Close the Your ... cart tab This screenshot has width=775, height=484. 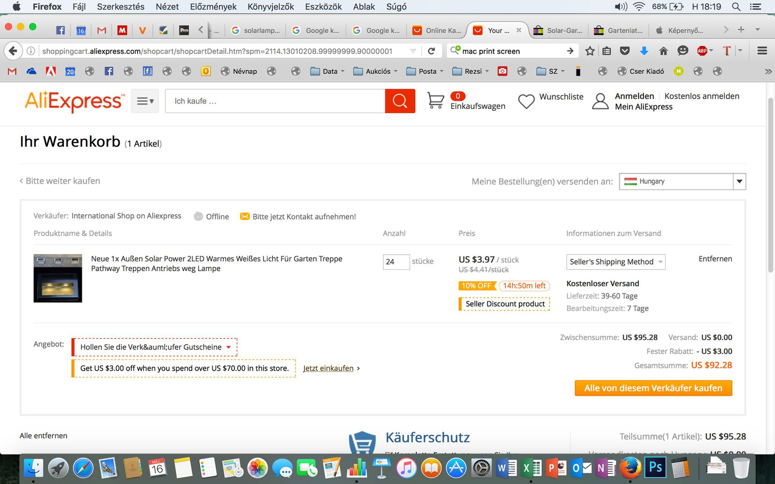[519, 30]
